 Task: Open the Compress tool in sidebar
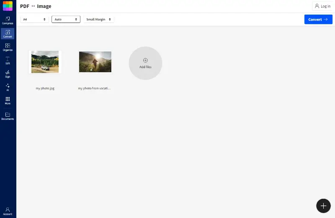pyautogui.click(x=8, y=20)
